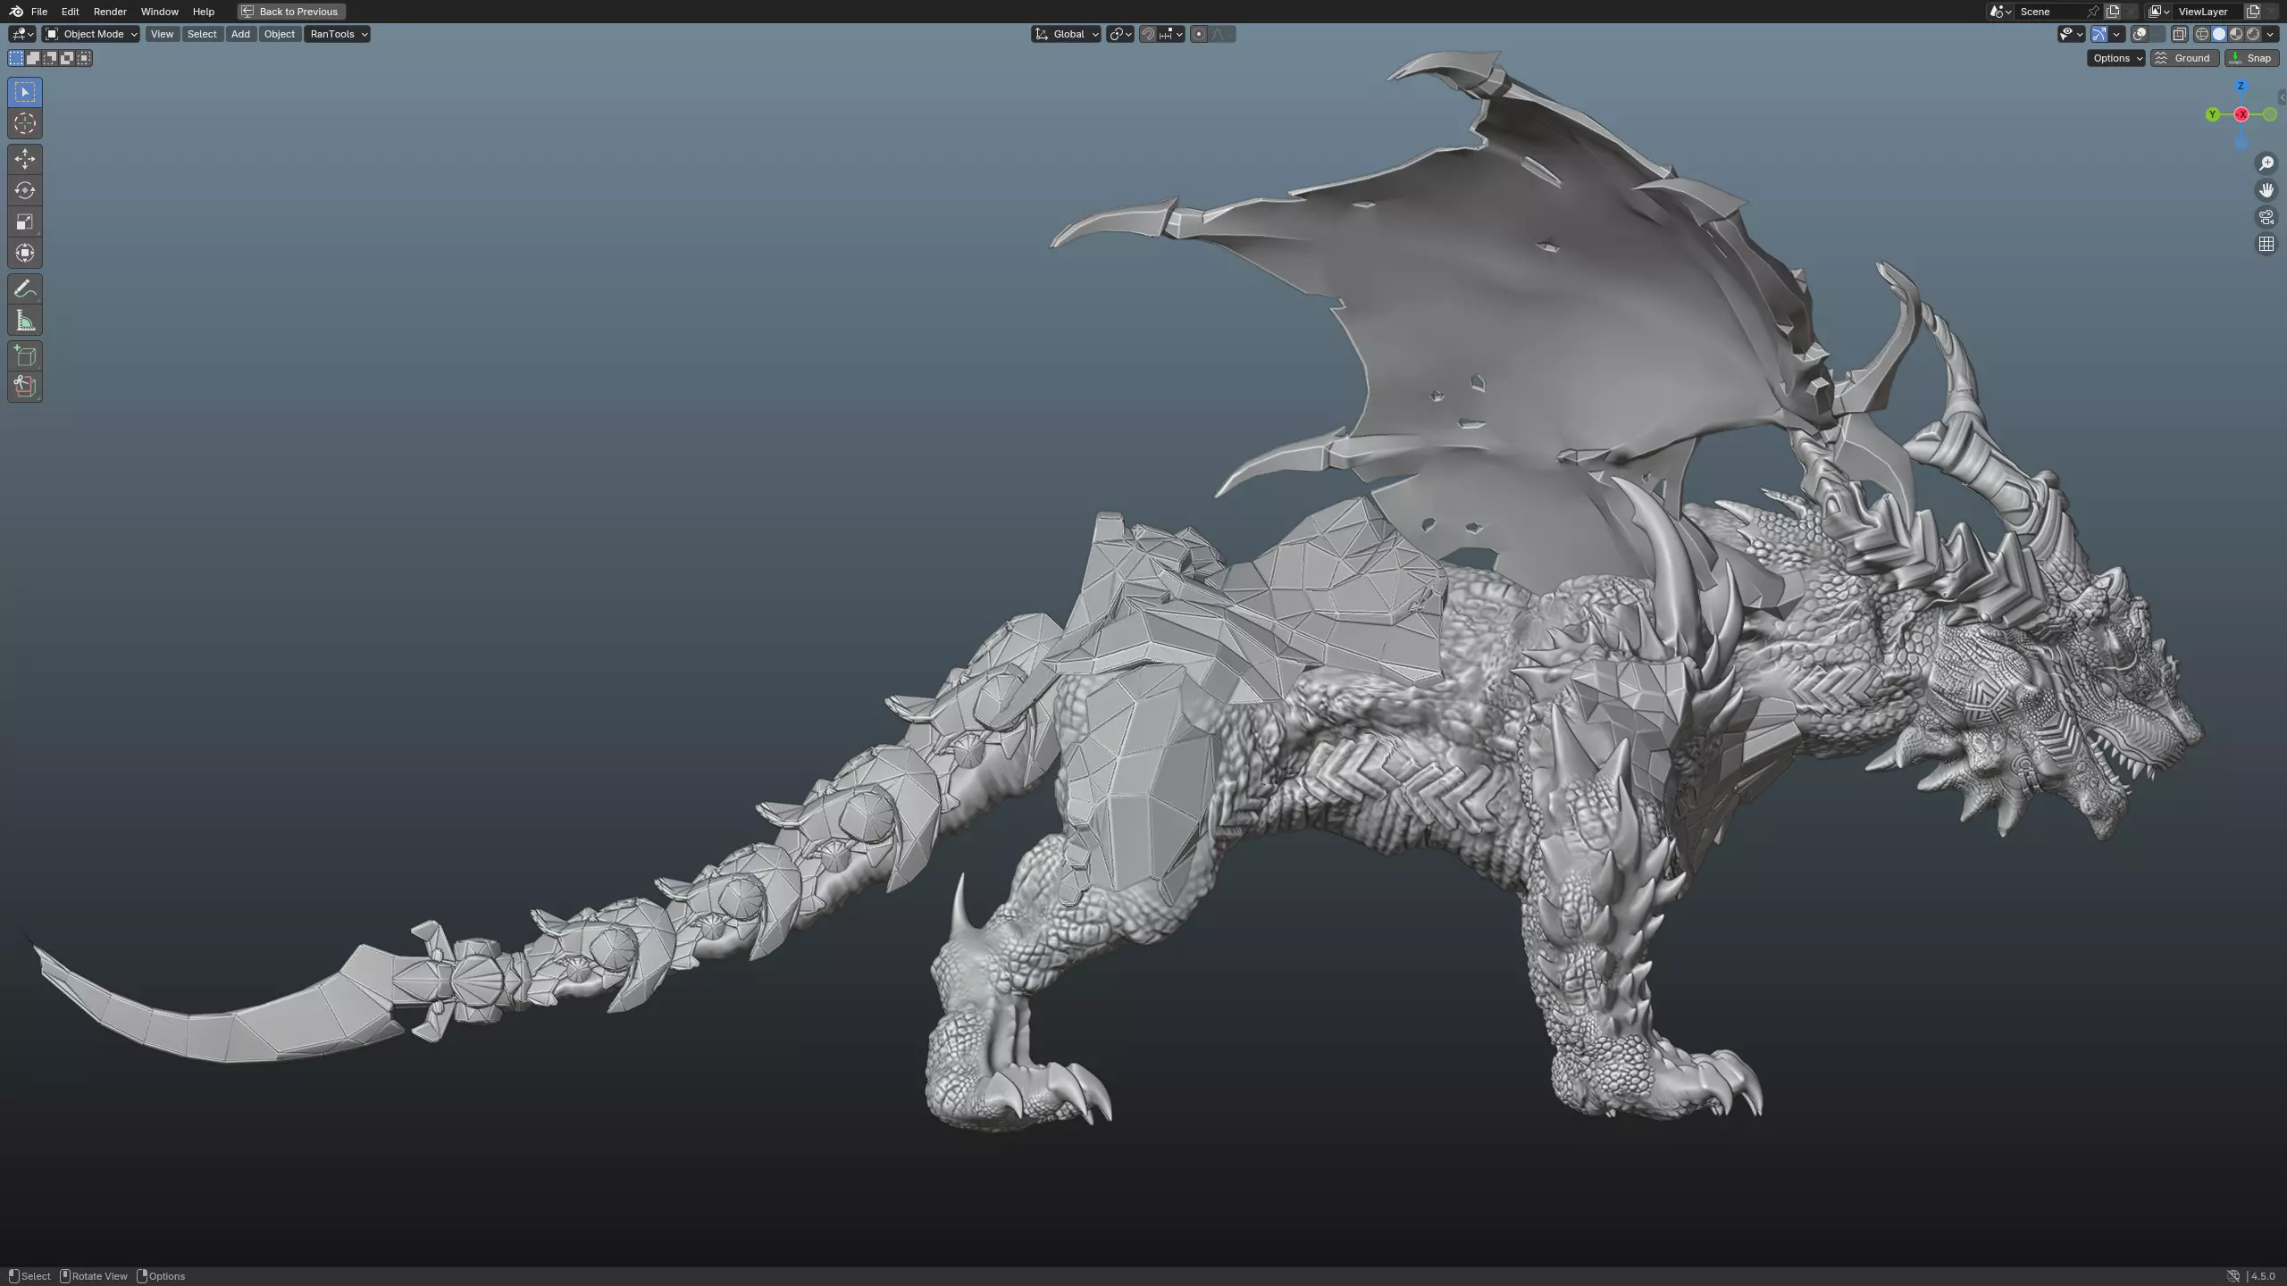Image resolution: width=2287 pixels, height=1286 pixels.
Task: Switch to solid shading
Action: pyautogui.click(x=2219, y=34)
